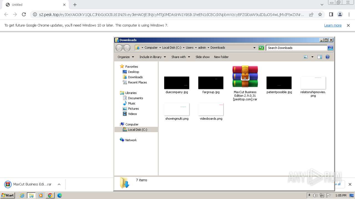Click Computer in the address breadcrumb
This screenshot has width=355, height=199.
click(151, 48)
